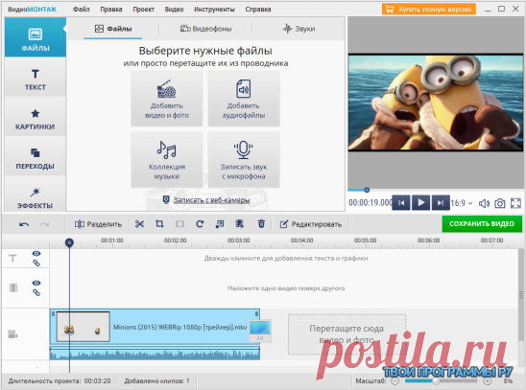The width and height of the screenshot is (526, 390).
Task: Toggle link icon on text track
Action: 36,264
